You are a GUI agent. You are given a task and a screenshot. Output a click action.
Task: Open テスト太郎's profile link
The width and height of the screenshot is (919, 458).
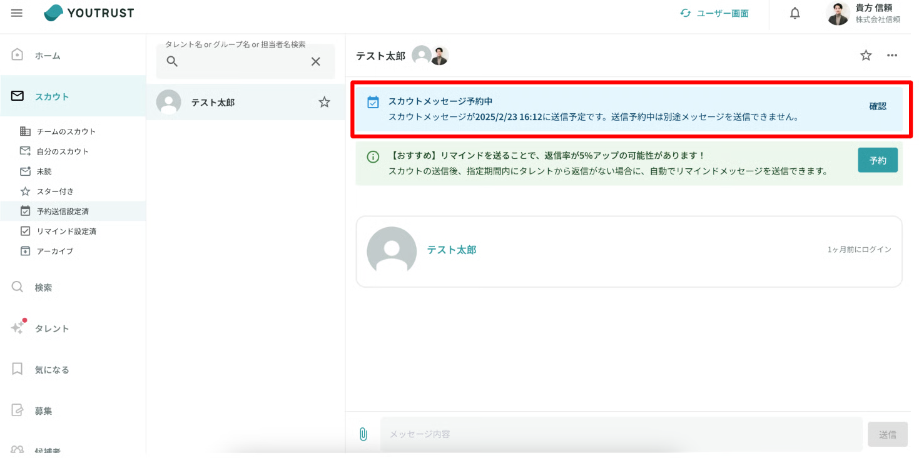451,250
